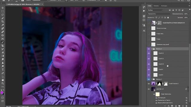
Task: Select the Слой 10 layer thumbnail
Action: coord(155,64)
